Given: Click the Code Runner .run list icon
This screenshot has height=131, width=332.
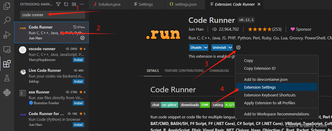Looking at the screenshot, I should click(x=22, y=28).
